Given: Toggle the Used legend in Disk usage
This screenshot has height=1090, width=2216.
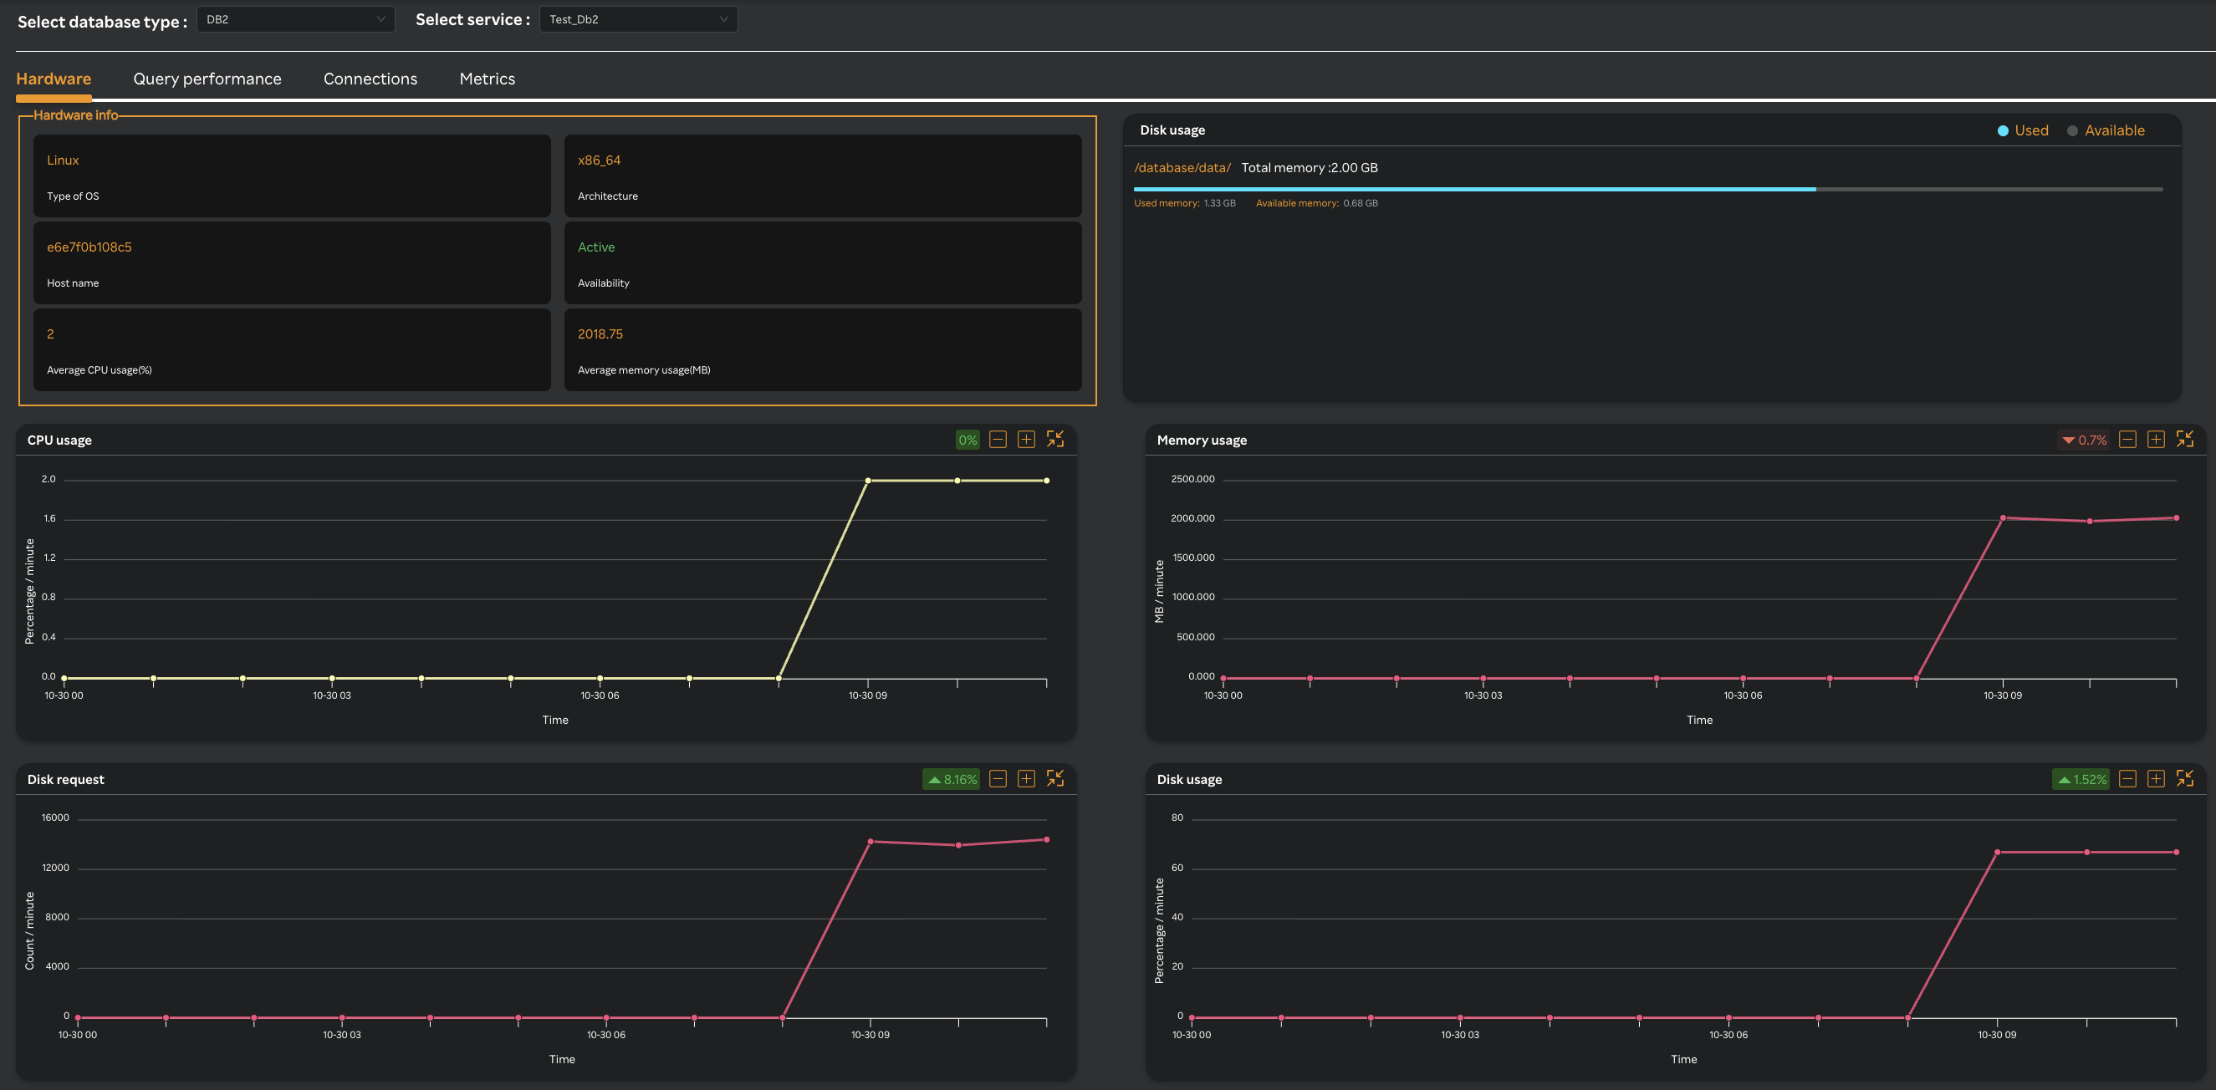Looking at the screenshot, I should coord(2023,130).
